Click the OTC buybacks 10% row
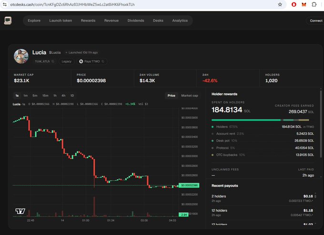 [263, 155]
